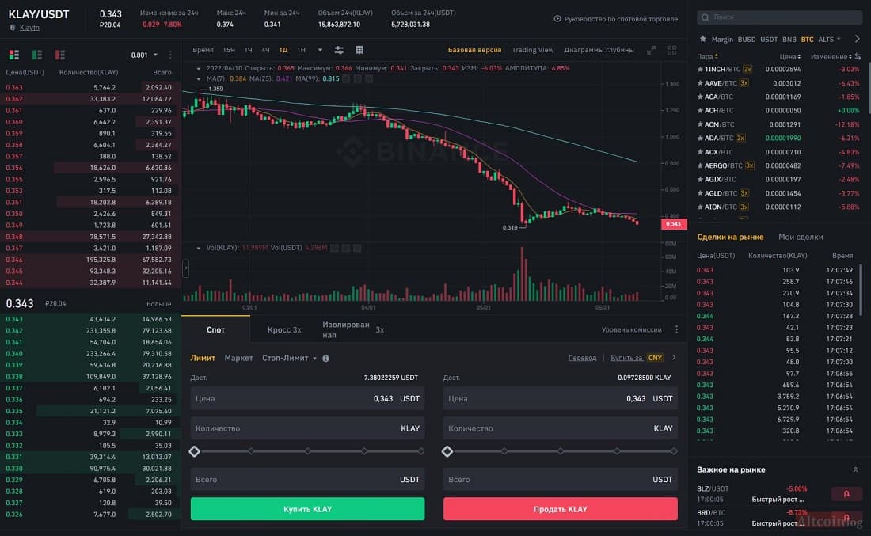The image size is (871, 536).
Task: Click swap icon next to Изменение column
Action: 858,56
